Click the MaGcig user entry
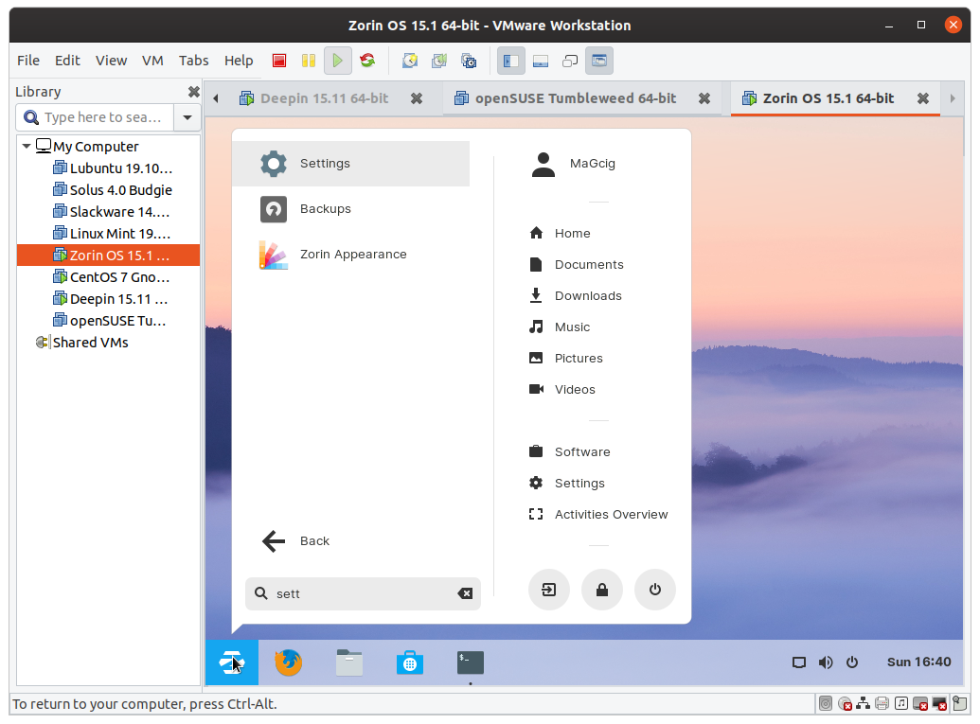The height and width of the screenshot is (724, 980). point(573,164)
